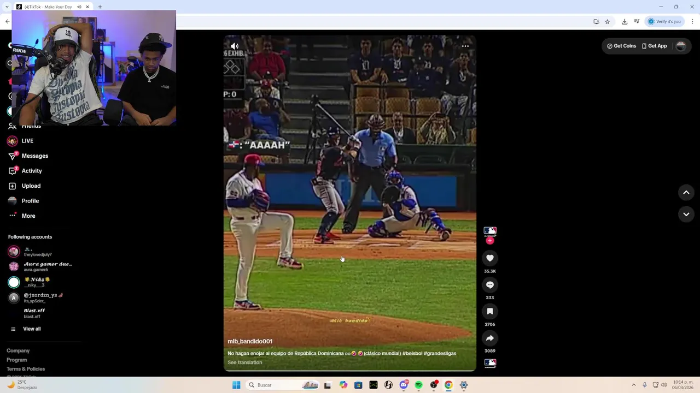Click install app icon in address bar
This screenshot has width=700, height=393.
click(596, 22)
